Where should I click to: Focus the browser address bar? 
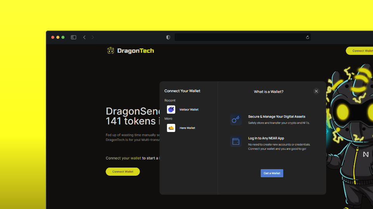242,37
